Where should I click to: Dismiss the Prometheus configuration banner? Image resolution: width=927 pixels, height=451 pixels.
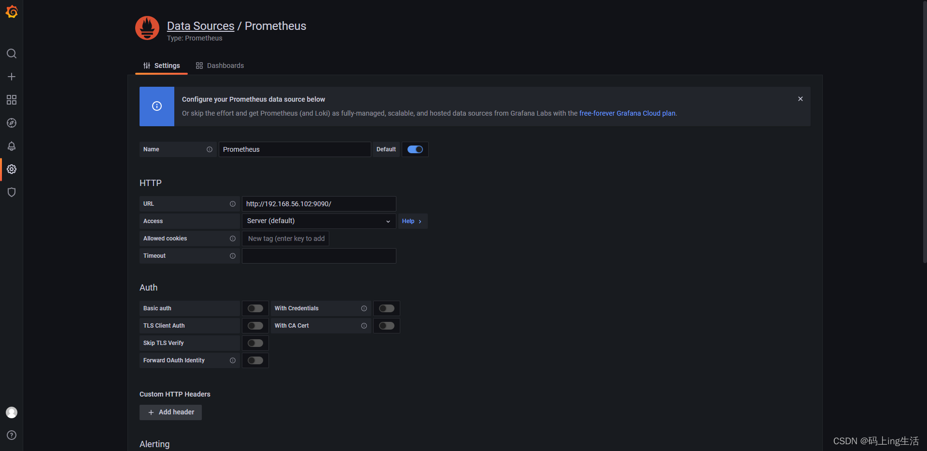(x=801, y=99)
